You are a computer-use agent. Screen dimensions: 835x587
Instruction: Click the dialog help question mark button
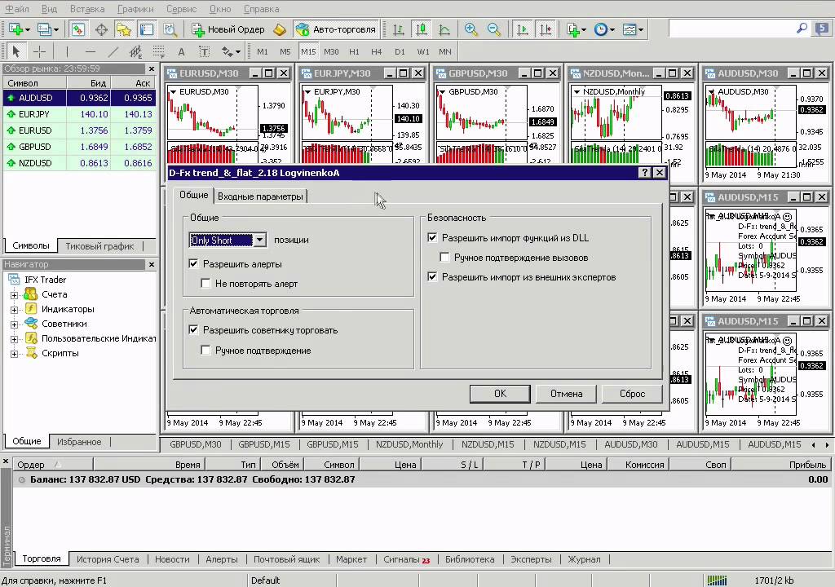tap(644, 172)
